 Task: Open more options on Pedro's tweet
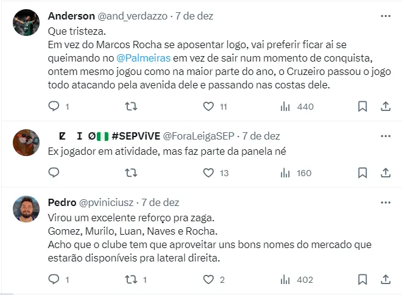pos(385,203)
